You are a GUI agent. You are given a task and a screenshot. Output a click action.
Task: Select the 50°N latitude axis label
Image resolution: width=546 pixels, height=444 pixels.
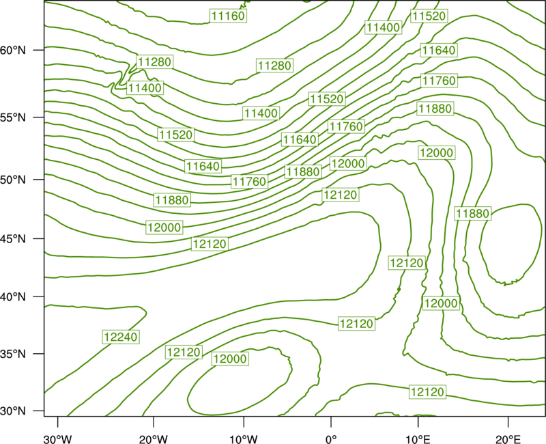click(x=13, y=180)
